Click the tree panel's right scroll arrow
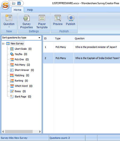The width and height of the screenshot is (120, 141). 40,132
